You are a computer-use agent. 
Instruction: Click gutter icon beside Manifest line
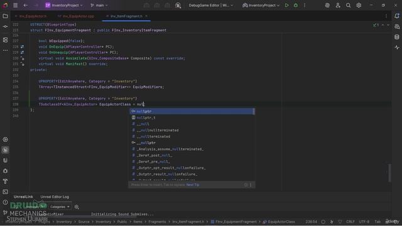pyautogui.click(x=23, y=64)
